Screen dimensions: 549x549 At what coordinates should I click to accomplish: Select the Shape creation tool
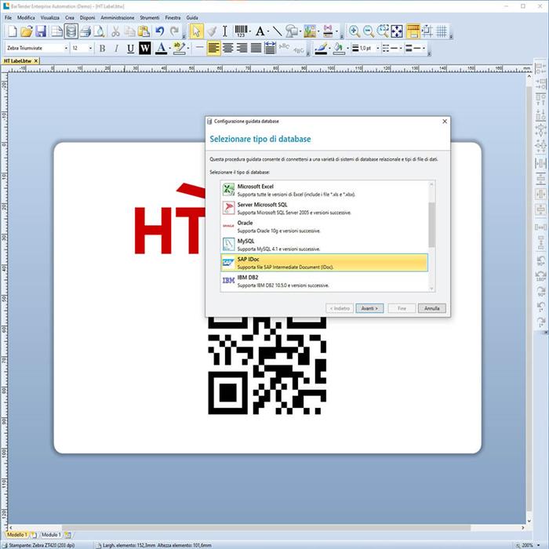(291, 31)
